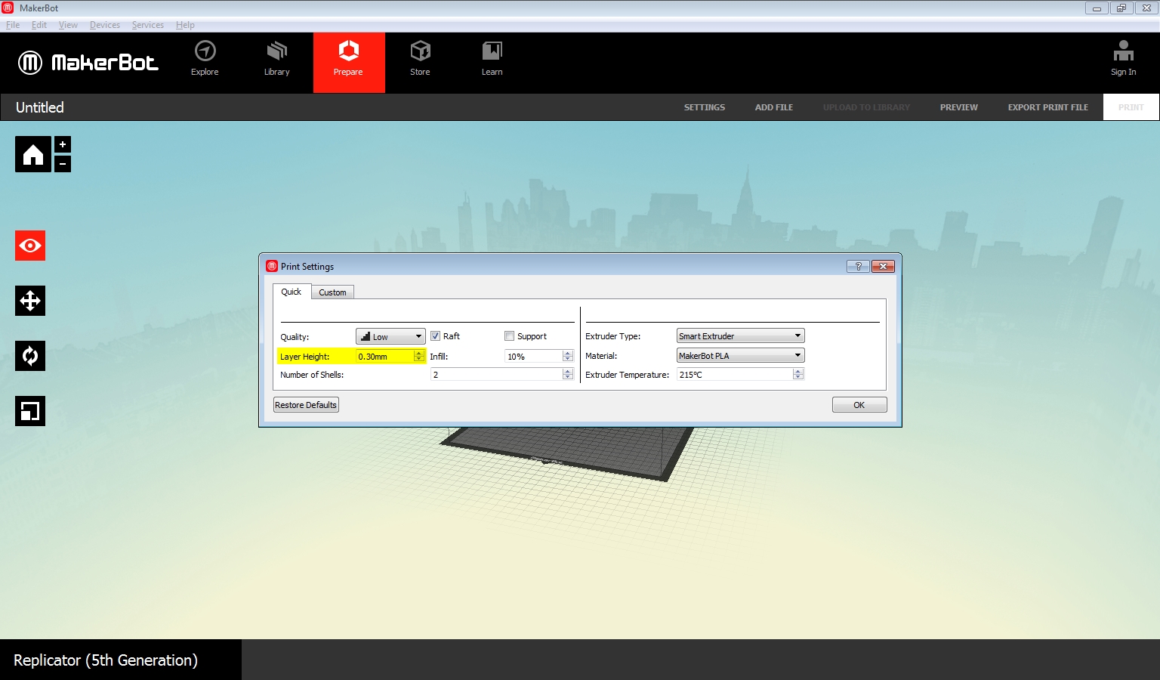Open the Library section icon
This screenshot has height=680, width=1160.
pos(276,51)
